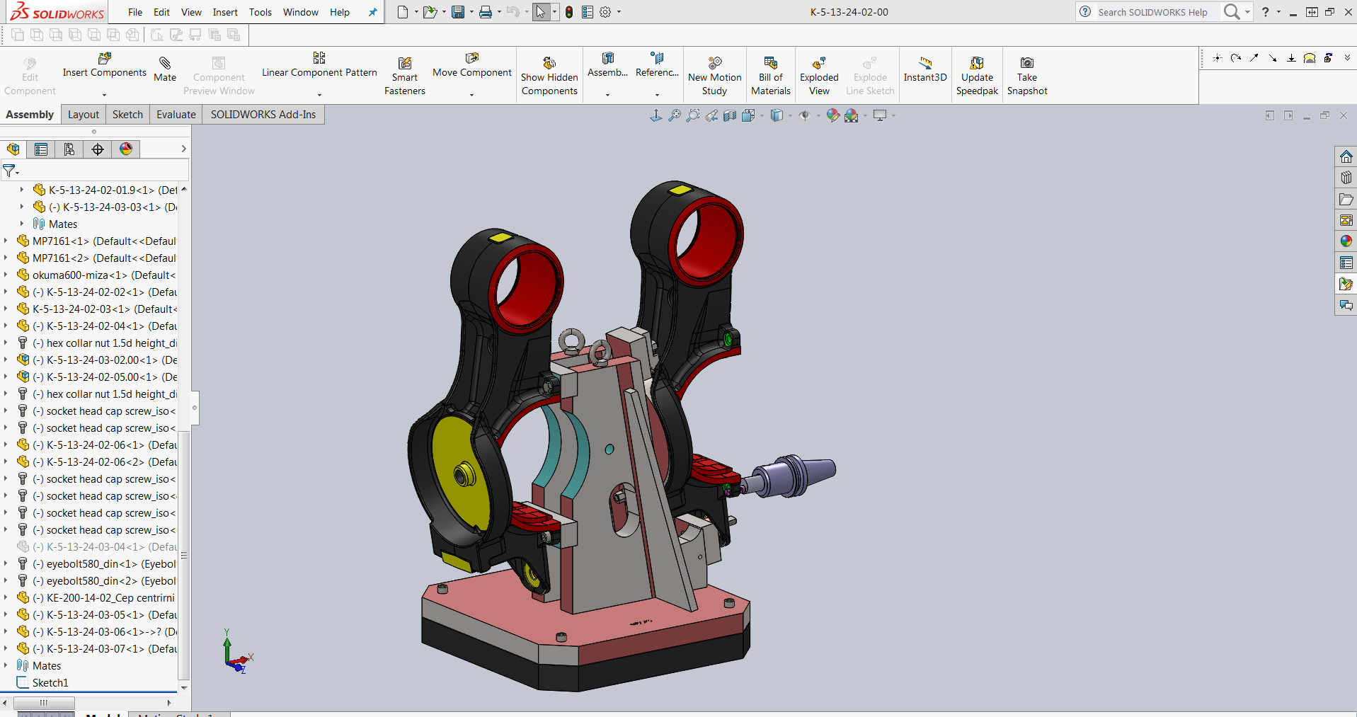Open View Settings monitor dropdown arrow
The height and width of the screenshot is (717, 1357).
893,116
